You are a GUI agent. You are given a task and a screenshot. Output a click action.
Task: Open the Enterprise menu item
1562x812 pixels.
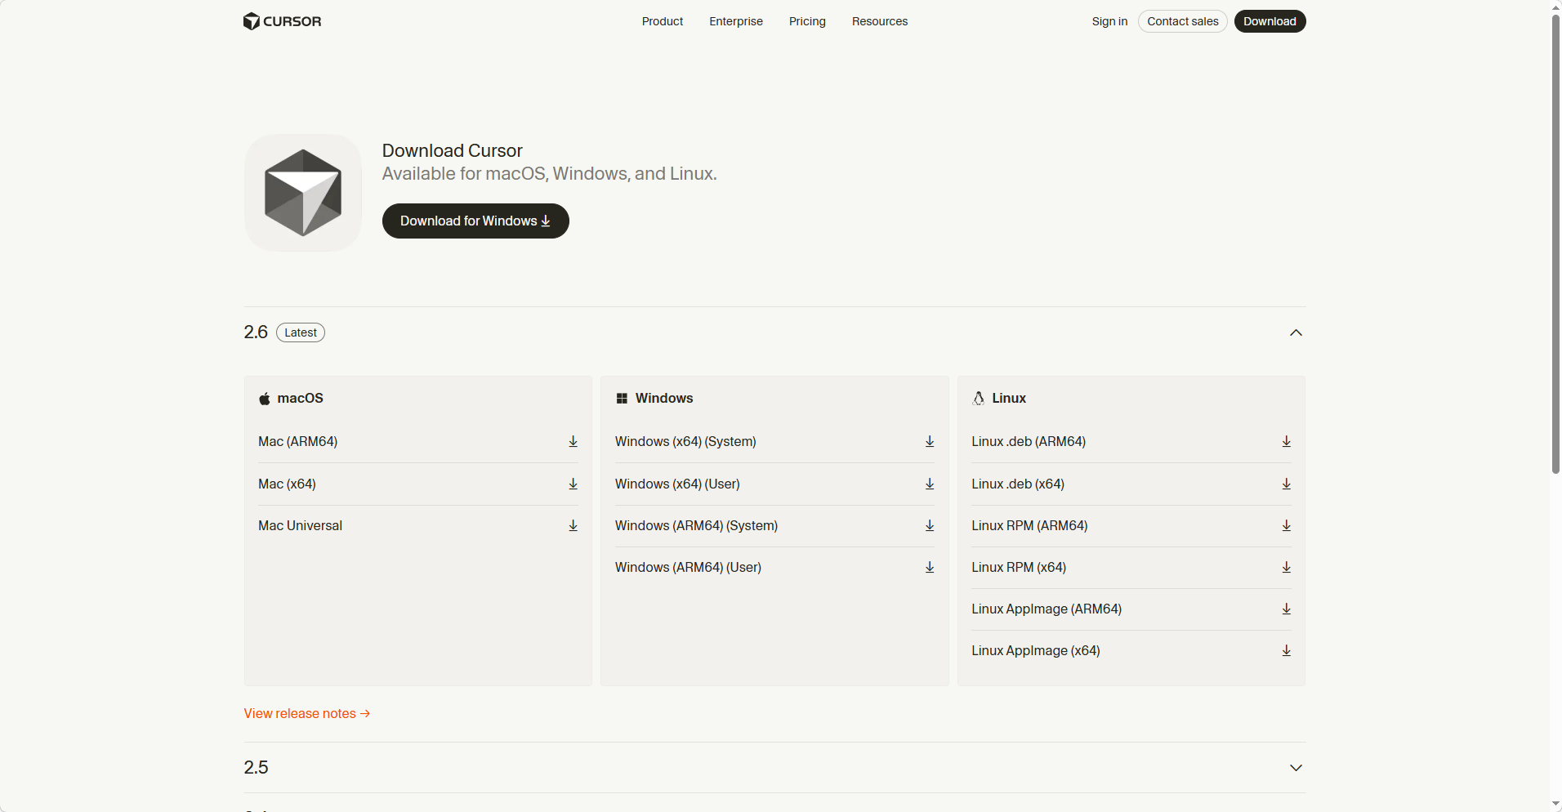pos(736,21)
